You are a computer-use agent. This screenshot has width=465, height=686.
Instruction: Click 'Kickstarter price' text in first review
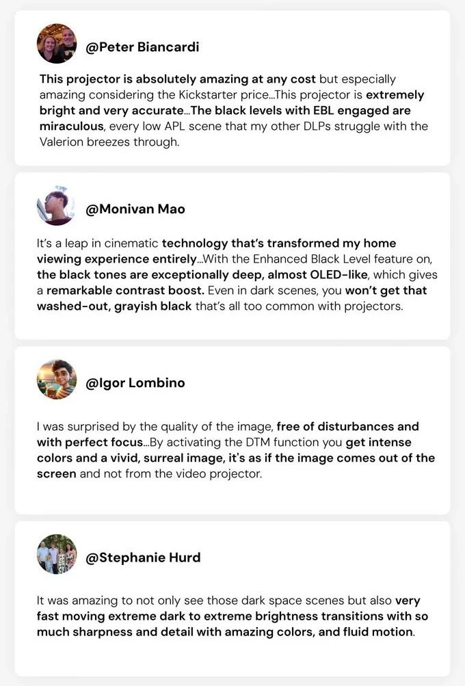coord(226,95)
